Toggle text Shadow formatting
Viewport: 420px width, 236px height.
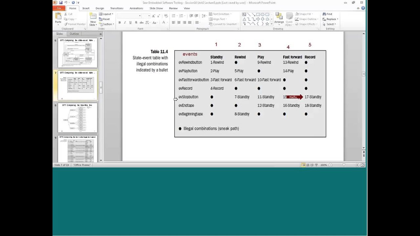pyautogui.click(x=136, y=23)
